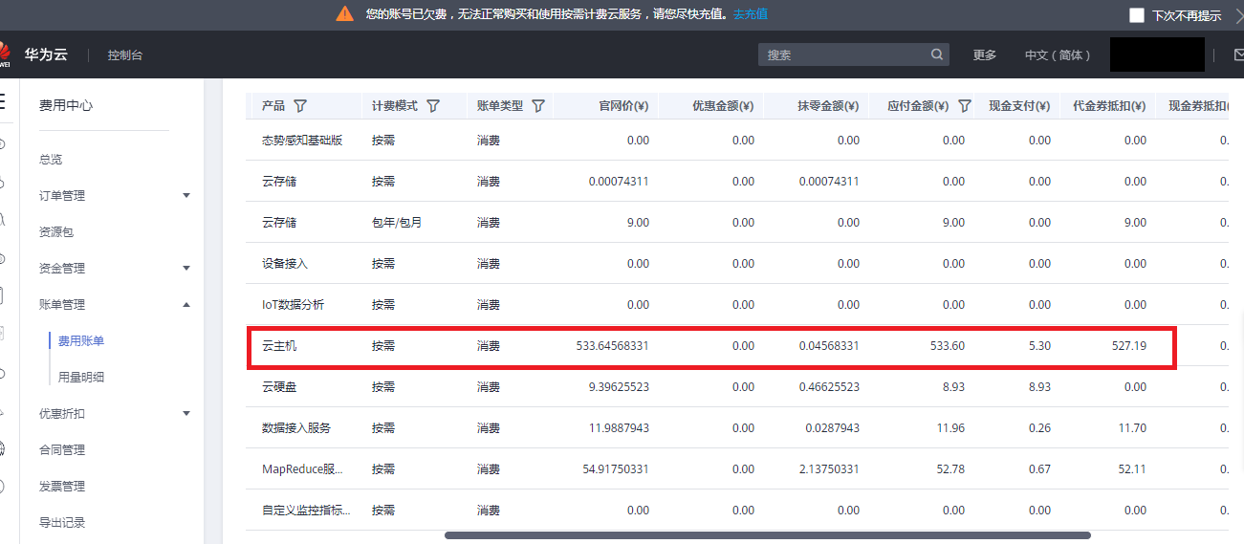Click the 华为云 brand text
The height and width of the screenshot is (544, 1244).
(x=46, y=54)
